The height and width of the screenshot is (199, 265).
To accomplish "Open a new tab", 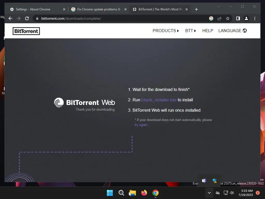I will 196,9.
